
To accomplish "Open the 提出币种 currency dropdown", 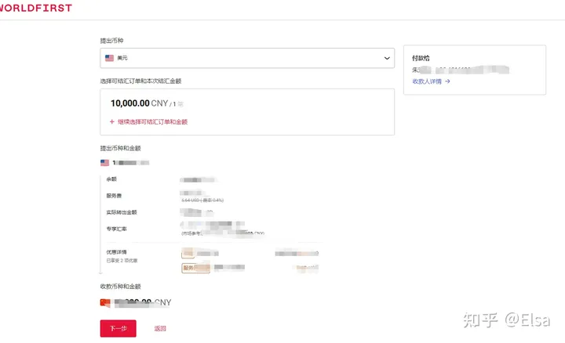I will (x=247, y=58).
